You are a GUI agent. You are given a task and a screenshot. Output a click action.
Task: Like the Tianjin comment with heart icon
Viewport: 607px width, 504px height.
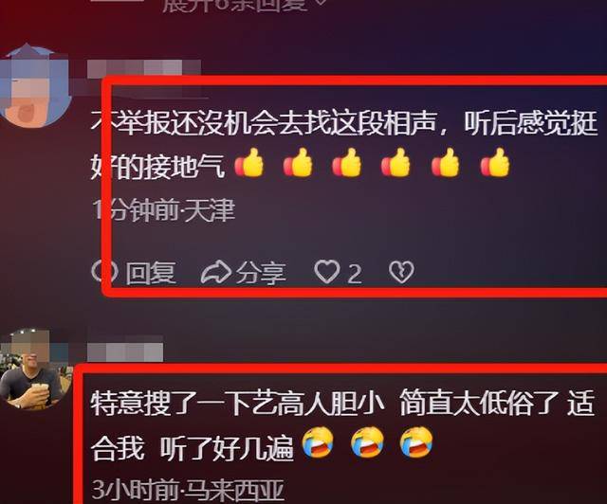coord(327,272)
